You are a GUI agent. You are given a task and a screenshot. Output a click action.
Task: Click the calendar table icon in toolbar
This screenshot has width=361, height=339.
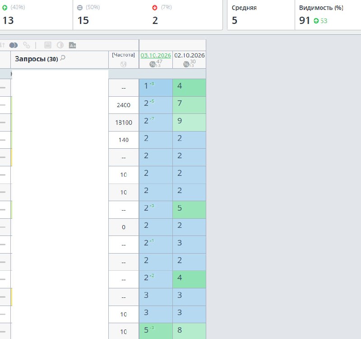click(x=48, y=45)
